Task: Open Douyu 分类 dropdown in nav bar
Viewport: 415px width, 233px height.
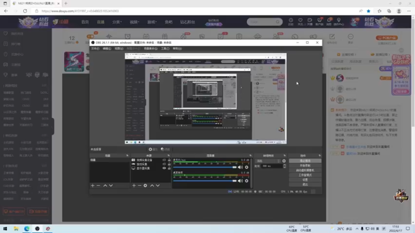Action: (117, 22)
